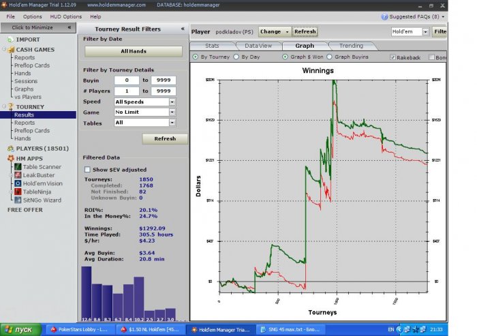Click Refresh button next to Change
Screen dimensions: 477x336
coord(305,31)
